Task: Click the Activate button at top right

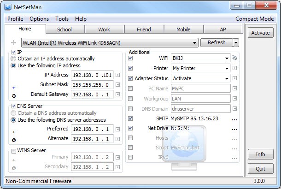Action: (x=261, y=33)
